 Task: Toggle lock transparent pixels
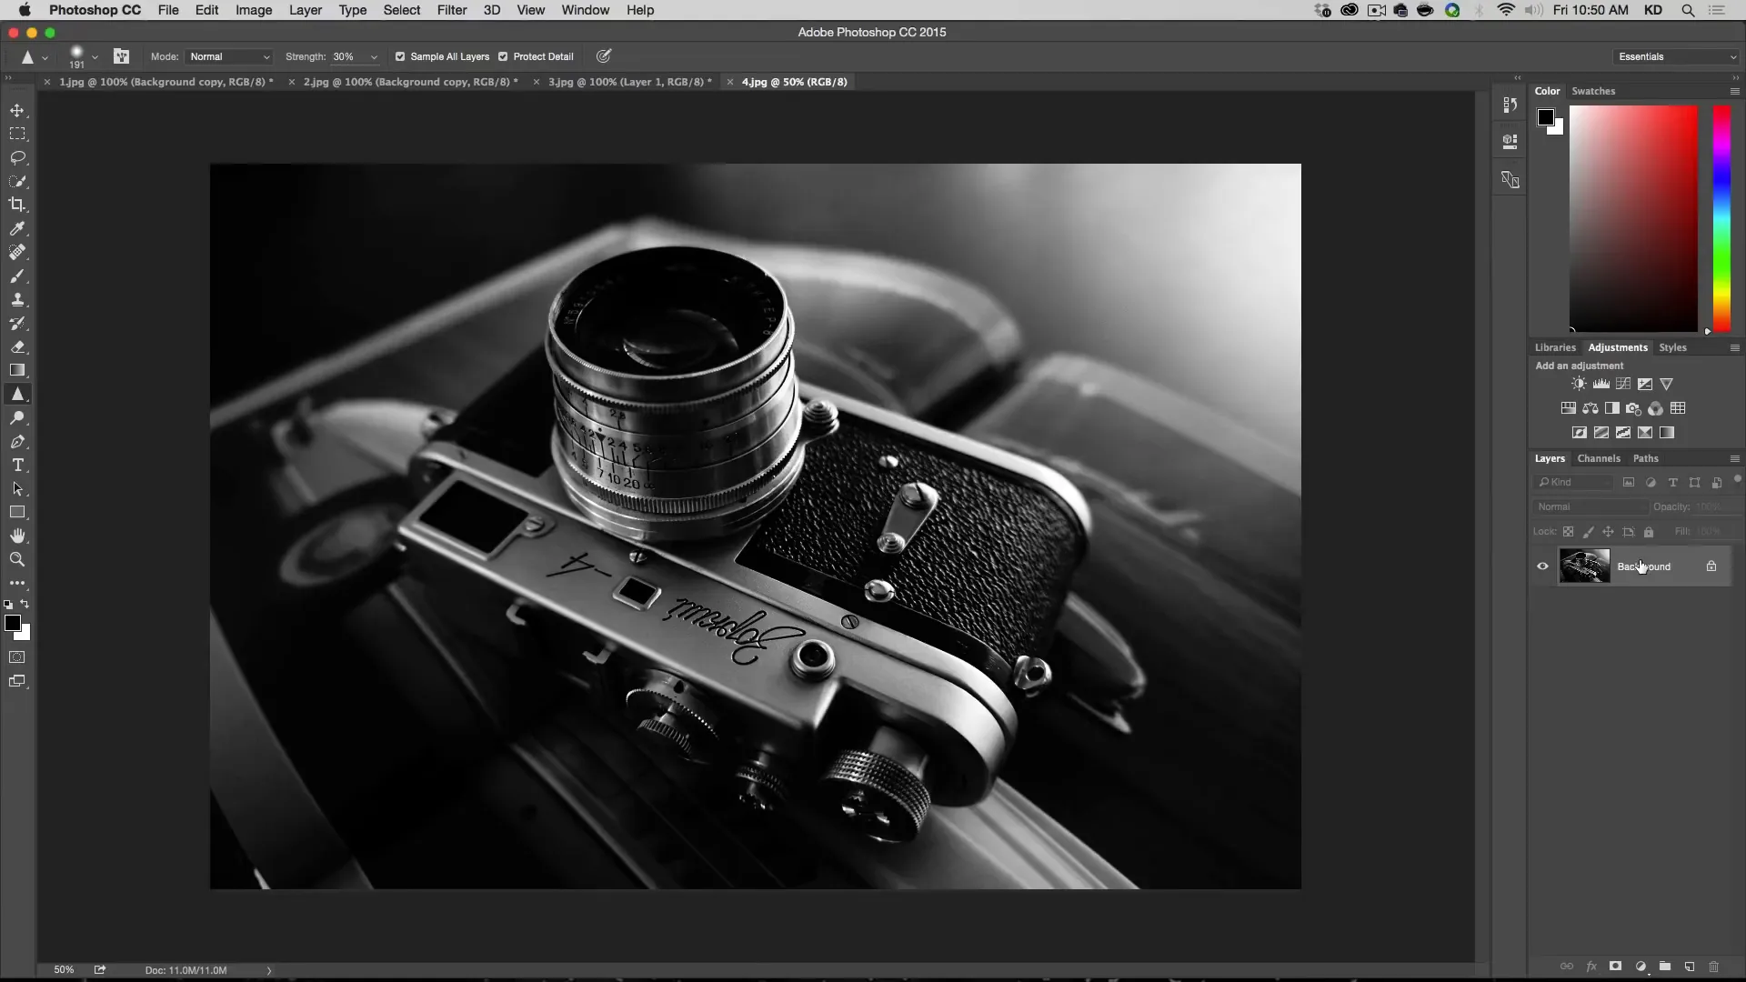coord(1568,532)
